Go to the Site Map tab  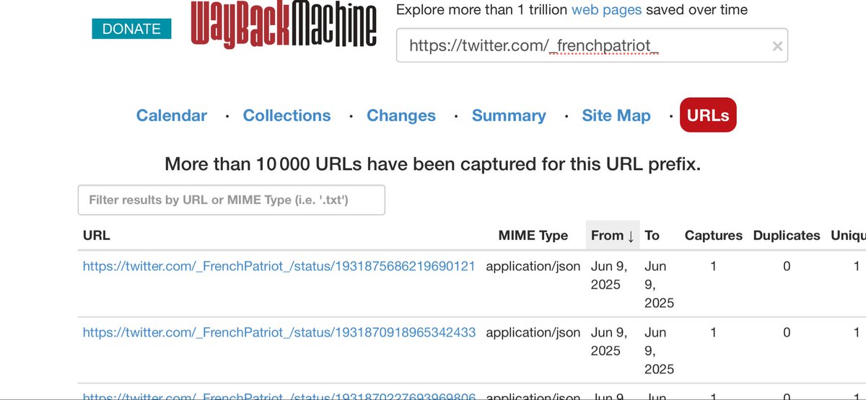pos(616,115)
